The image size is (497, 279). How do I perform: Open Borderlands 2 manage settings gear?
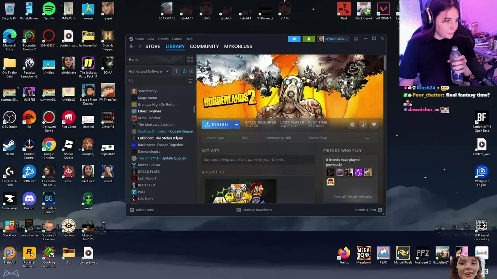pos(352,124)
